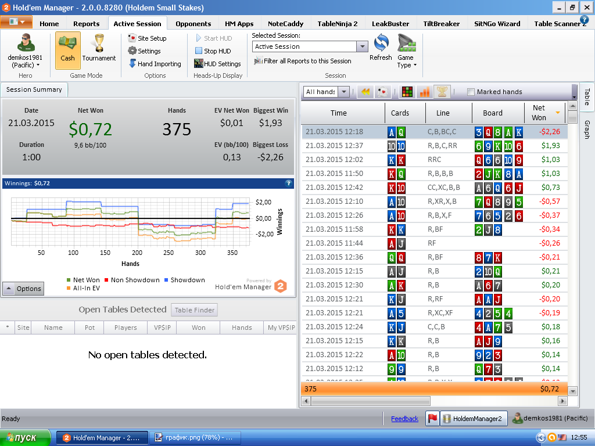This screenshot has width=595, height=446.
Task: Open the TiltBreaker tab
Action: point(442,23)
